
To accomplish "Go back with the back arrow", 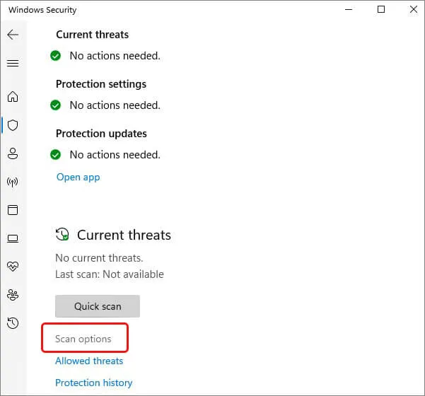I will pyautogui.click(x=13, y=35).
